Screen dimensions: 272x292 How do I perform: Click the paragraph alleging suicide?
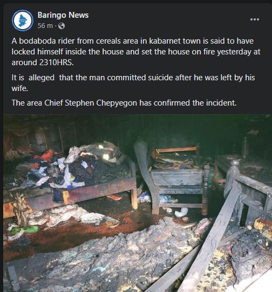point(133,83)
